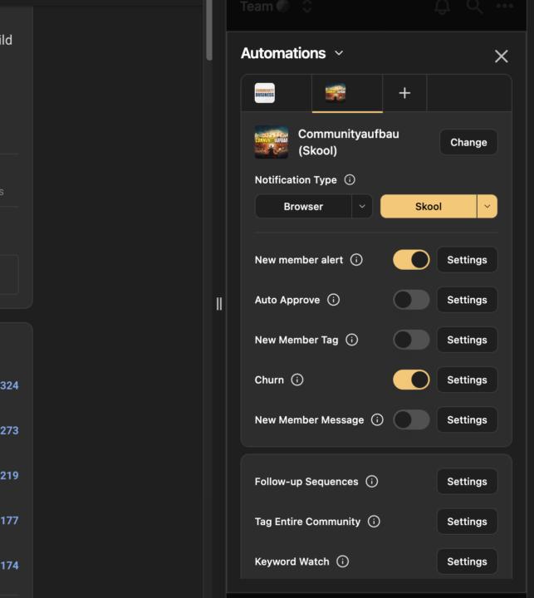Open Keyword Watch settings

467,561
